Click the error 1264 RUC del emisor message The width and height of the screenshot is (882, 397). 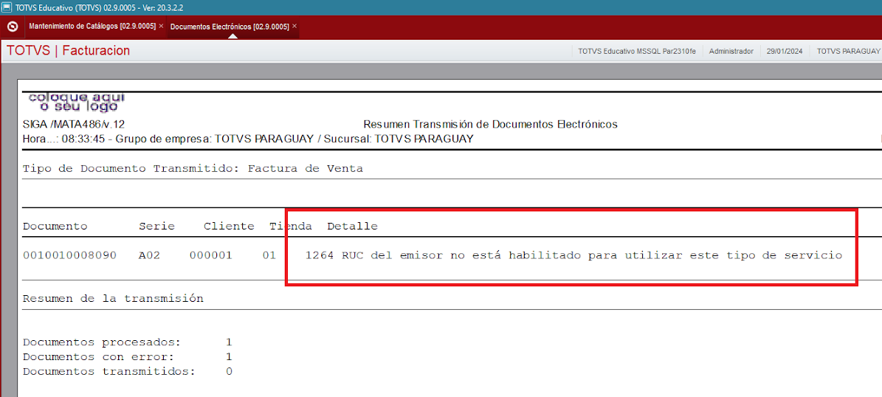point(573,256)
